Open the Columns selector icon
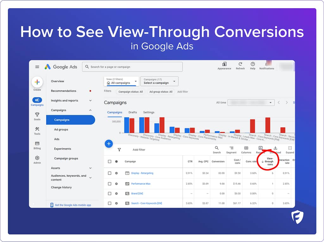Image resolution: width=324 pixels, height=242 pixels. pos(246,148)
